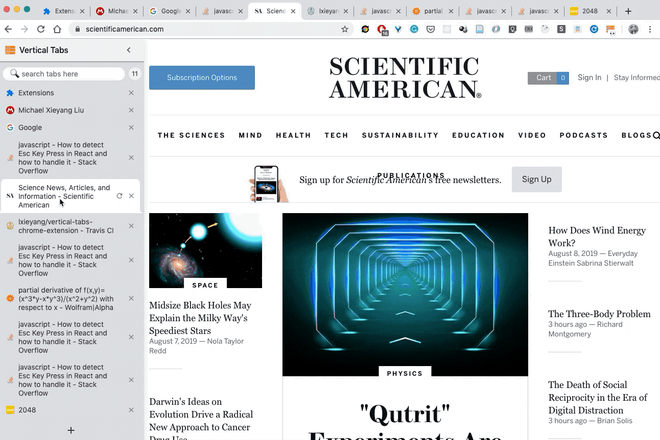Open the Education navigation item
Image resolution: width=660 pixels, height=440 pixels.
(x=479, y=135)
